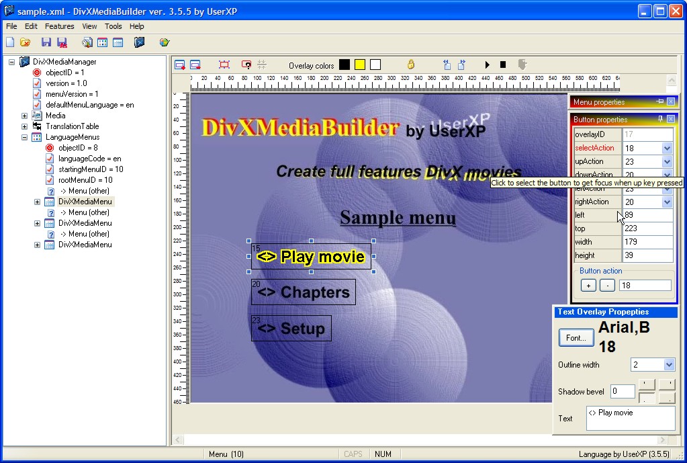Click the first add-overlay icon in the editor toolbar

click(x=180, y=65)
